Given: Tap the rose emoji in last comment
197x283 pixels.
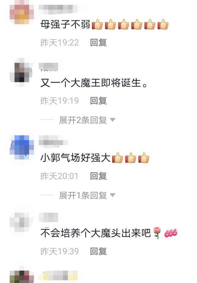Looking at the screenshot, I should pos(157,233).
